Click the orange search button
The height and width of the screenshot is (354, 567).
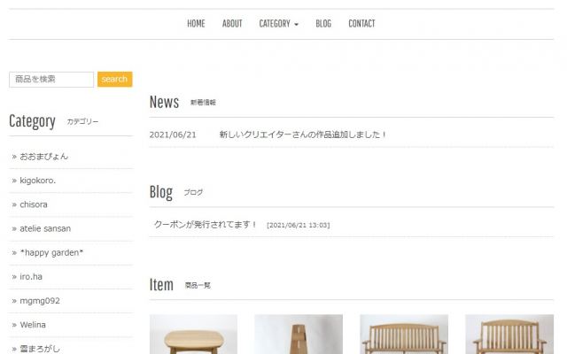click(x=114, y=80)
